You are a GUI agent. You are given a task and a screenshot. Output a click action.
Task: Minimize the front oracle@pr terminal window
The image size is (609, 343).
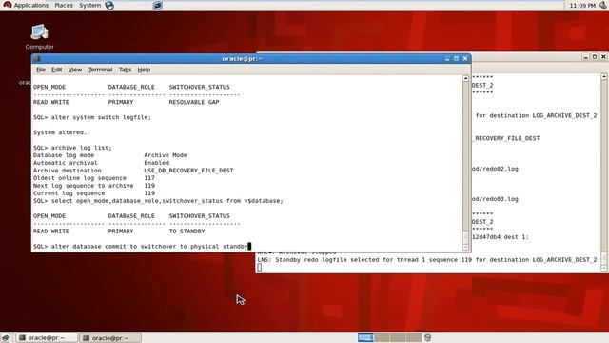(x=447, y=59)
